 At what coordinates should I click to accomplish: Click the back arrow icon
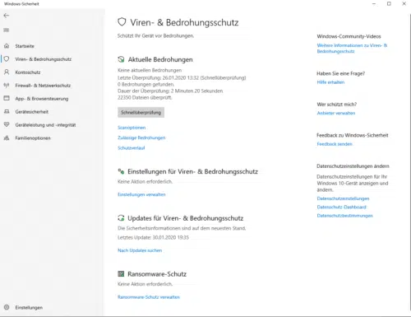(x=7, y=16)
